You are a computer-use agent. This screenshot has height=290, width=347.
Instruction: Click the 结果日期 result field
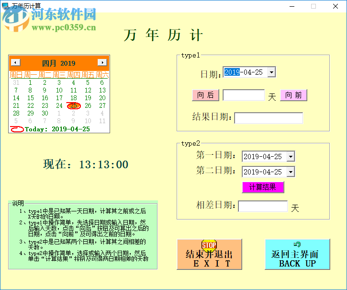(x=269, y=118)
